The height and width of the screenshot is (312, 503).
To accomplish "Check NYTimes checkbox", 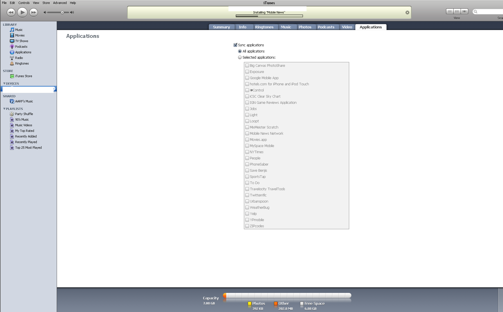I will point(247,152).
